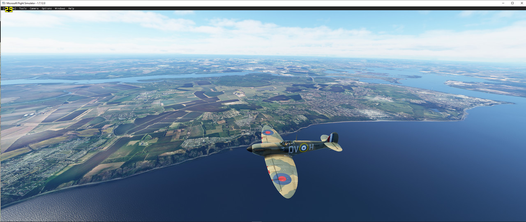Maximize the Flight Simulator window
Viewport: 526px width, 222px height.
click(512, 3)
